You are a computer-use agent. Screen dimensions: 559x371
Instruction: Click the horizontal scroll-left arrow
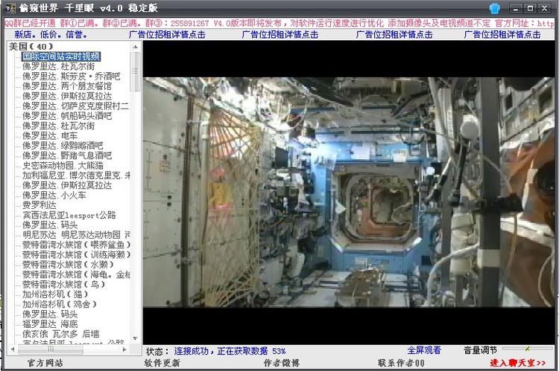[13, 349]
